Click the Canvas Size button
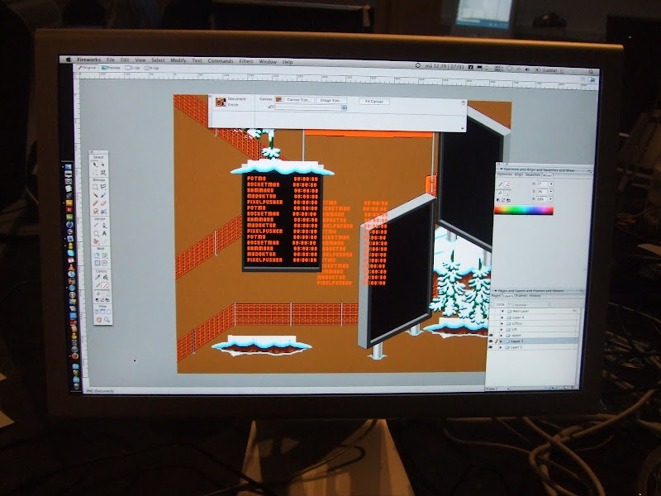The image size is (661, 496). [x=297, y=101]
